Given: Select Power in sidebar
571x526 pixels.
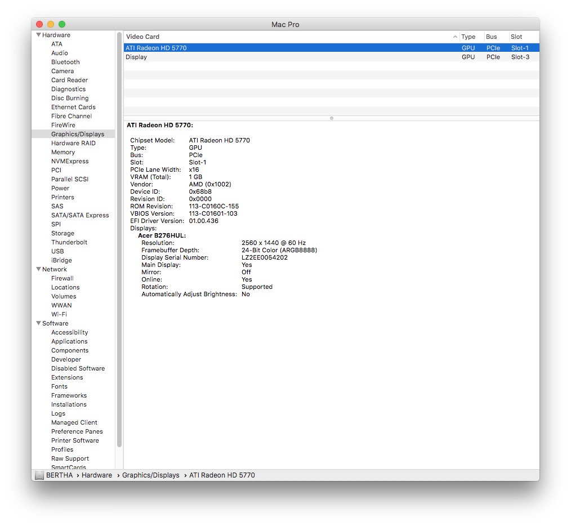Looking at the screenshot, I should coord(60,188).
